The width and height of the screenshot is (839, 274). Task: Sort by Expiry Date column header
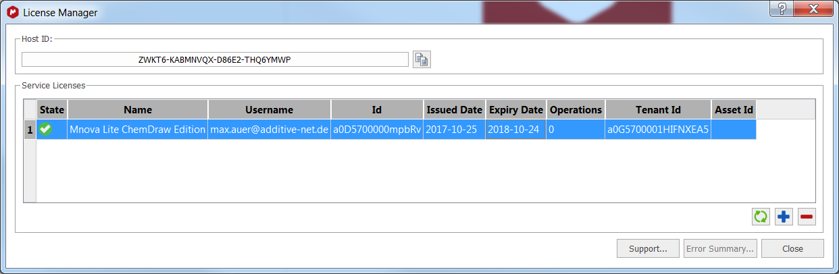pos(516,109)
